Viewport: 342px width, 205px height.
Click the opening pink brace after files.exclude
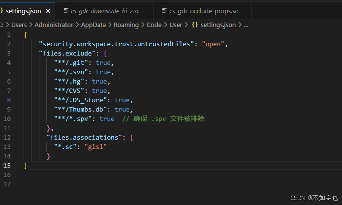point(105,54)
